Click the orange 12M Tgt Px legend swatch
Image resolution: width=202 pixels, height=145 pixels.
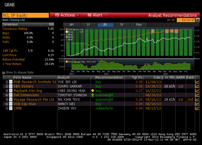(67, 29)
